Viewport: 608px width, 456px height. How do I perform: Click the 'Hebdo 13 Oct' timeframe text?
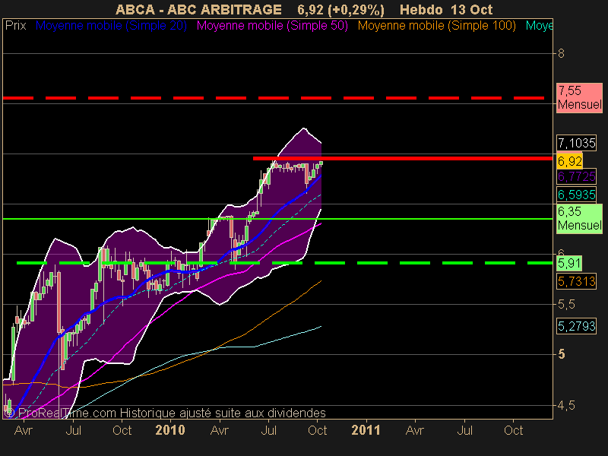[446, 9]
